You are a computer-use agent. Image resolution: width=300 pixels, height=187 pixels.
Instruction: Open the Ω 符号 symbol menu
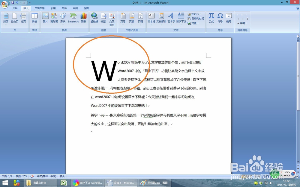220,19
